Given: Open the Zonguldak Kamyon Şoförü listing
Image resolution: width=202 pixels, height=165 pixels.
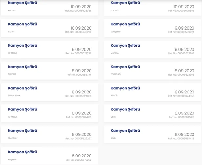Looking at the screenshot, I should [x=22, y=88].
